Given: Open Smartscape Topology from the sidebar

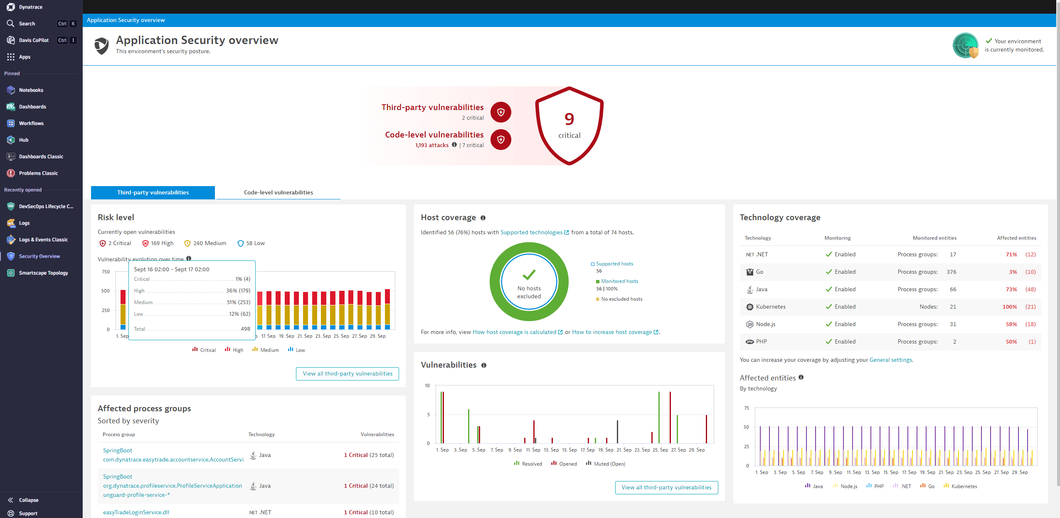Looking at the screenshot, I should pyautogui.click(x=11, y=273).
